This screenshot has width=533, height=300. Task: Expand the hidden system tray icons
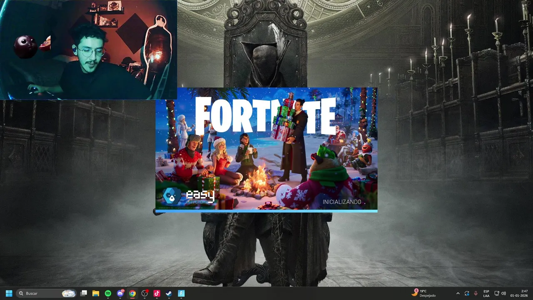pos(458,293)
